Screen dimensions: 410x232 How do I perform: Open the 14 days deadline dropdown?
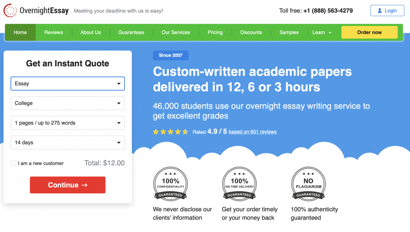(x=68, y=143)
